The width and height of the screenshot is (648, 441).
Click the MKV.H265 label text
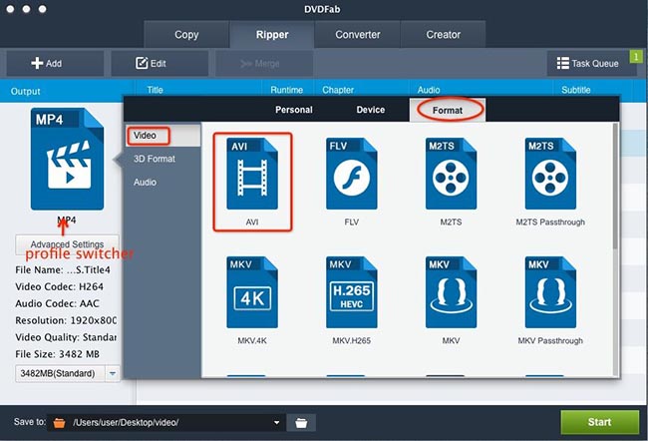point(352,341)
